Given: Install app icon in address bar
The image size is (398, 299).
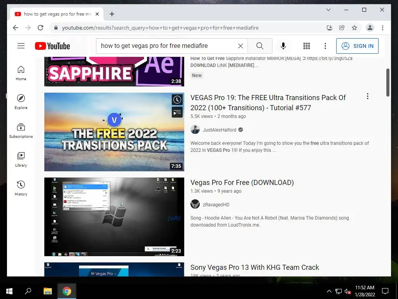Looking at the screenshot, I should click(x=330, y=28).
